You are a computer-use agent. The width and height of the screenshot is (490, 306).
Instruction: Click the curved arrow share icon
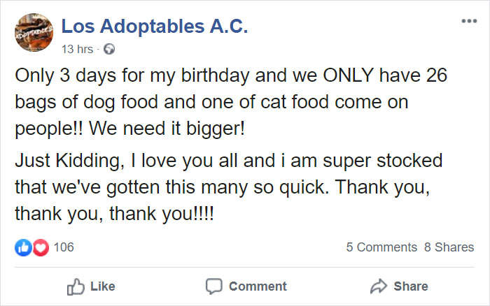[x=377, y=286]
